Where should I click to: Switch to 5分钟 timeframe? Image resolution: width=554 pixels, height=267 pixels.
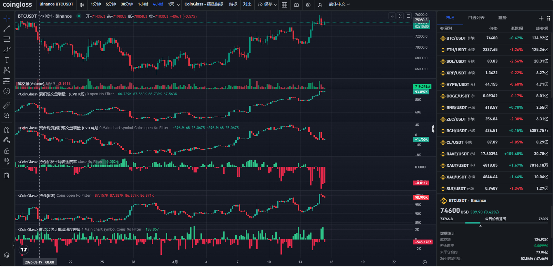[111, 4]
